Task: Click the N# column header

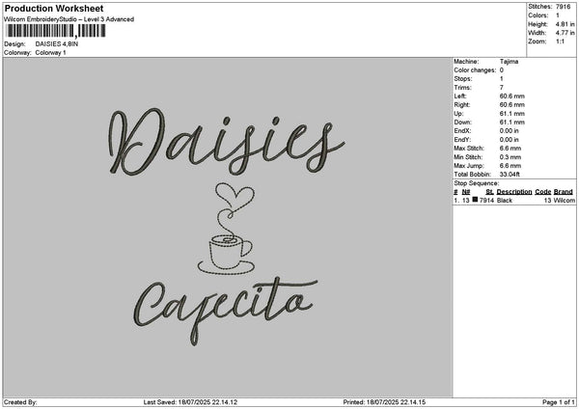Action: click(466, 192)
